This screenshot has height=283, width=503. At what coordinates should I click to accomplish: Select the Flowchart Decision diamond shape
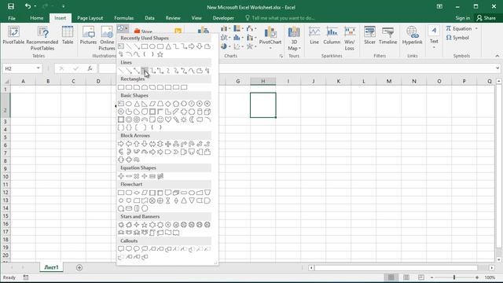137,193
